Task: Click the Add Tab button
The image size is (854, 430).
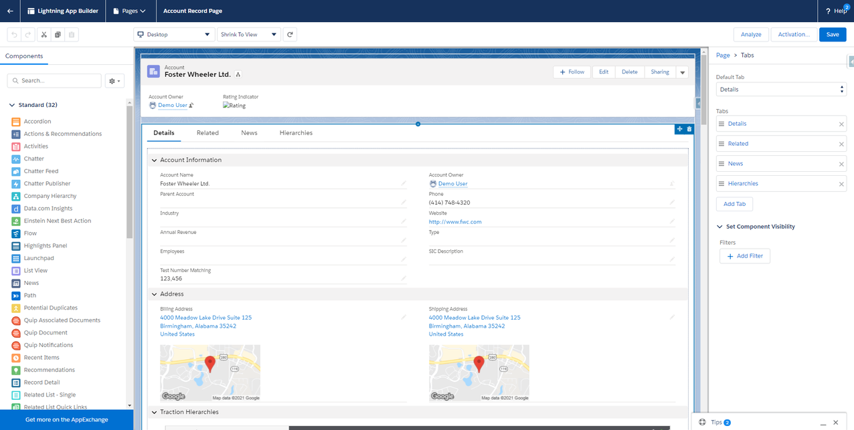Action: (734, 204)
